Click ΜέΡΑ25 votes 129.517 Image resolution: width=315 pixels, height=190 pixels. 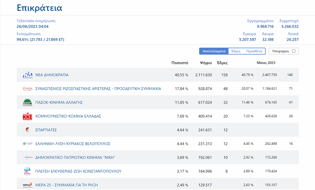205,185
